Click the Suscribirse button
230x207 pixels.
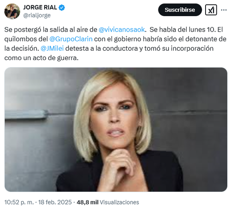180,10
